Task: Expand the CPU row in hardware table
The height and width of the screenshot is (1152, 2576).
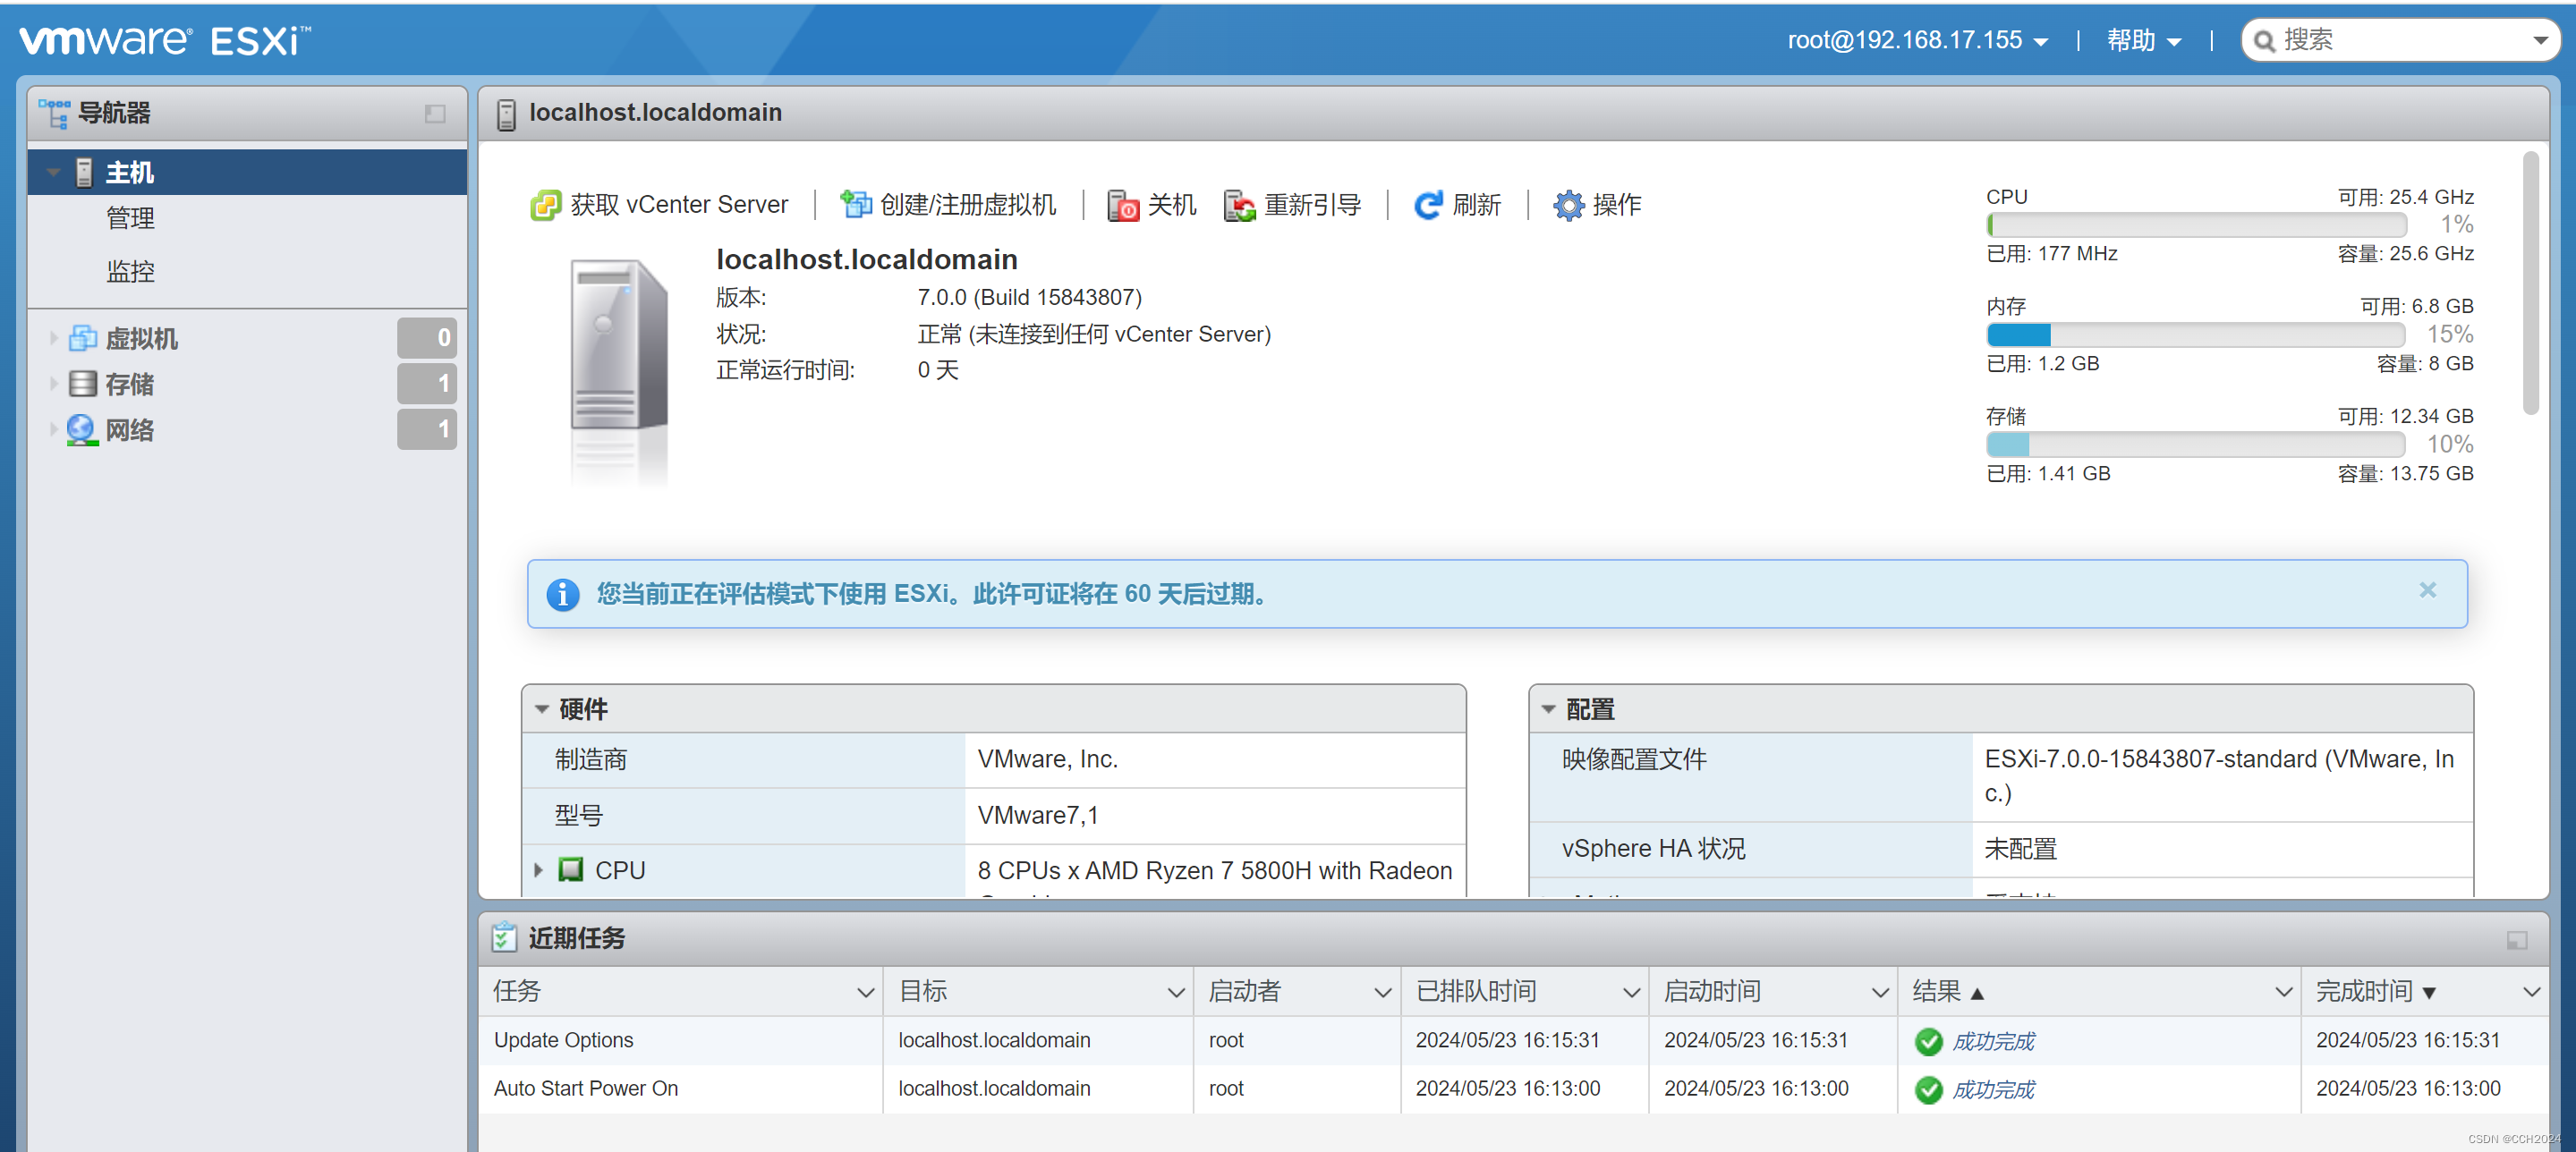Action: [538, 870]
